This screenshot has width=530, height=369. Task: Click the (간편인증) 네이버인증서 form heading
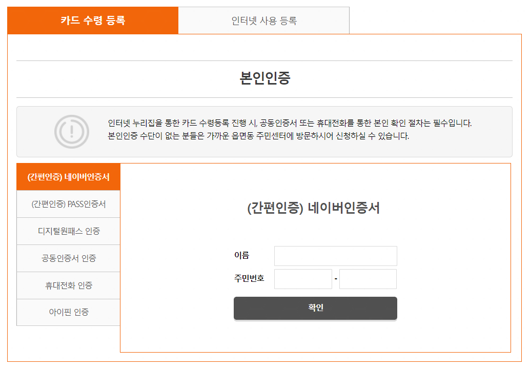tap(314, 208)
